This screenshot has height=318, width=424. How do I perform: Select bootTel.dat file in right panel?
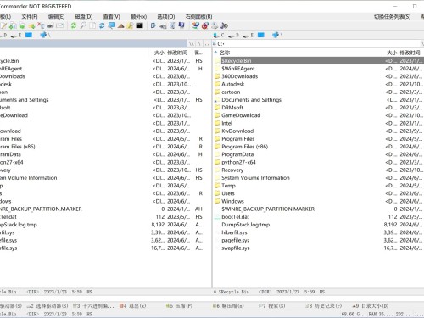(x=235, y=217)
